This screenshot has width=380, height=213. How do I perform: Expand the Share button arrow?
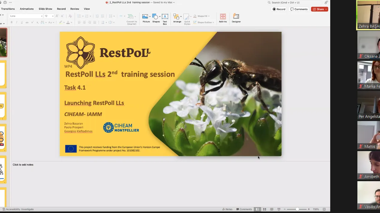[x=326, y=9]
